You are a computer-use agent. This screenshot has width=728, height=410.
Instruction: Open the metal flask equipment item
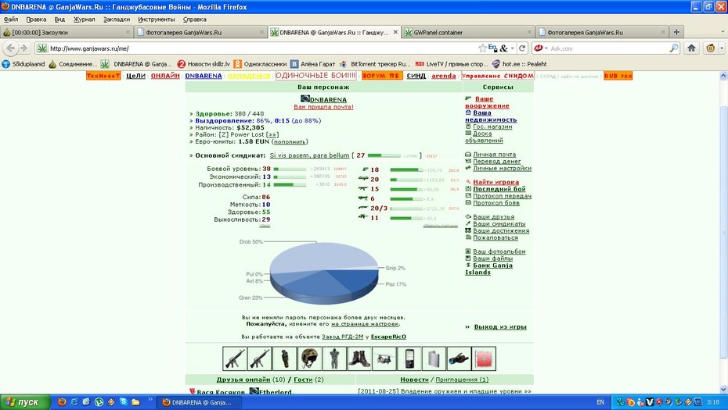pos(434,358)
